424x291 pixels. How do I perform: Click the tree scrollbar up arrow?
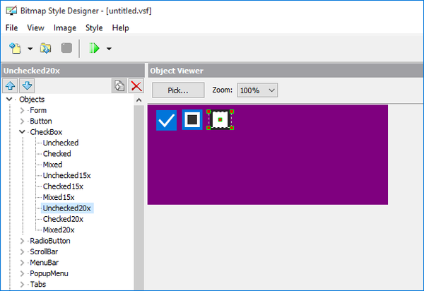click(139, 100)
